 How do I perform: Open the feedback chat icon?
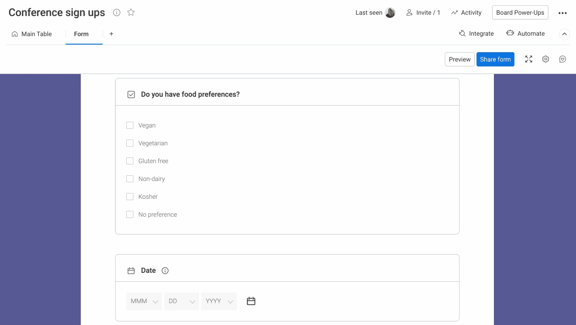click(563, 59)
